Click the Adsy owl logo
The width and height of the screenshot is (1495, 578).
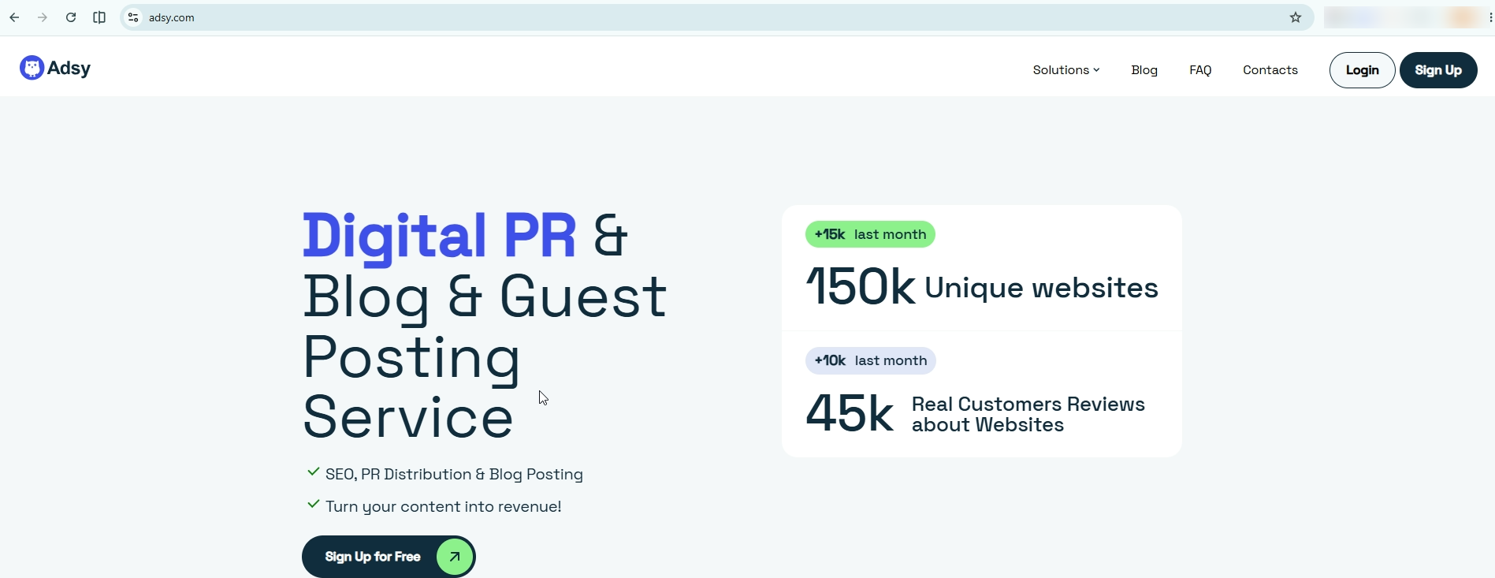point(32,68)
